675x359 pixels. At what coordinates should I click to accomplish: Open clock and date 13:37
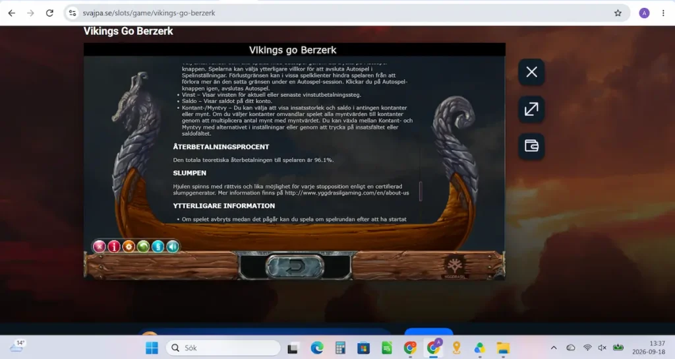tap(649, 347)
